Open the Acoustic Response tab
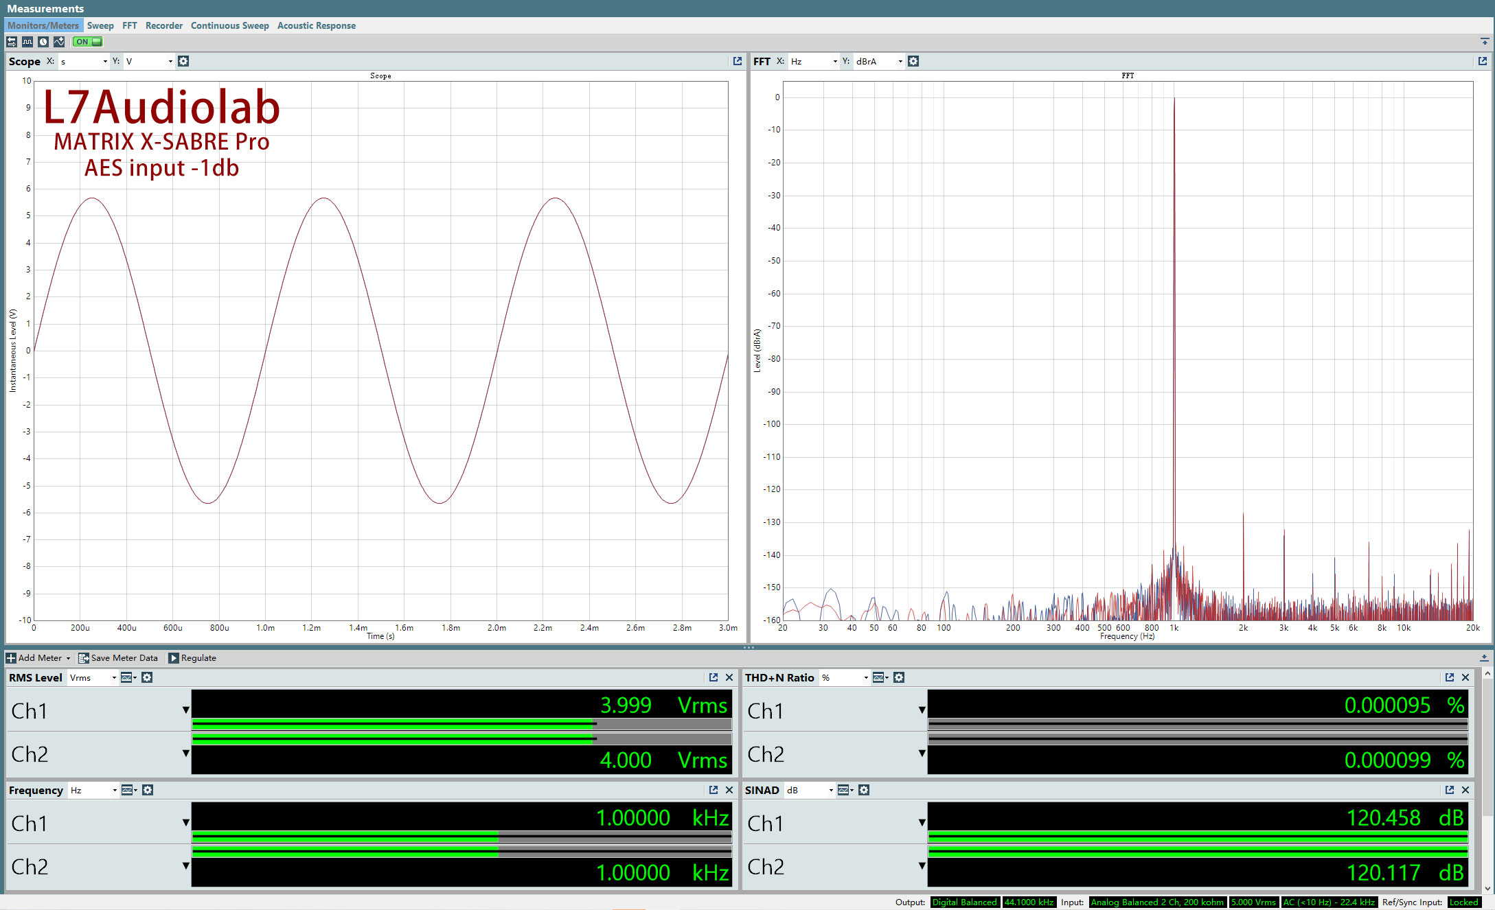 [x=317, y=25]
